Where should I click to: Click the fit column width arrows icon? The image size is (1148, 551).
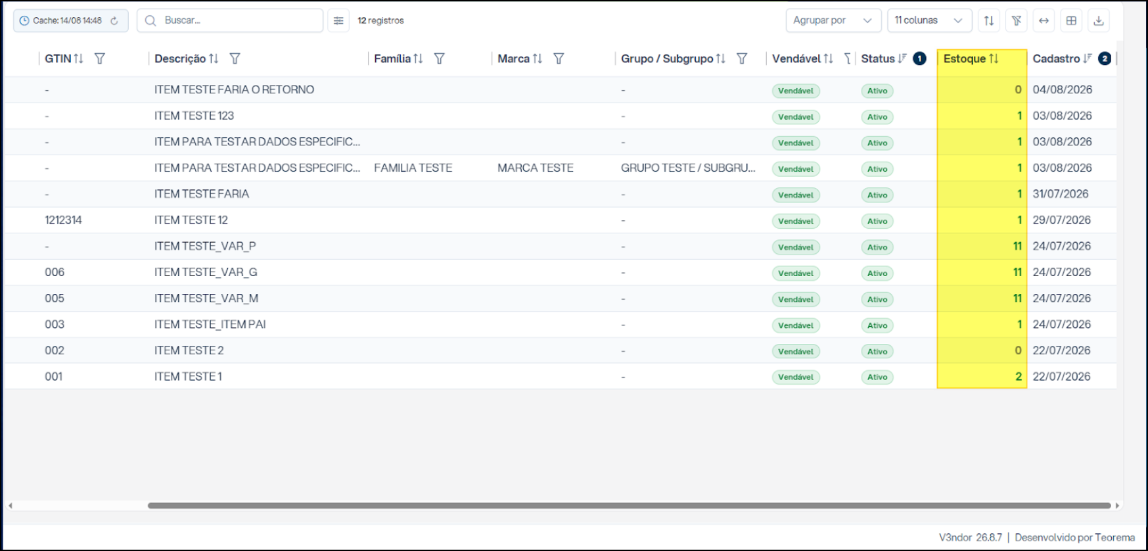tap(1044, 20)
